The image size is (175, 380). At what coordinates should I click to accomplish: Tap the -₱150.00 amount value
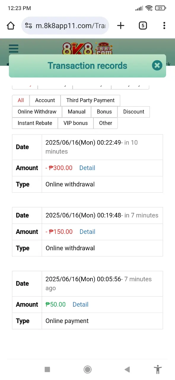[x=59, y=232]
